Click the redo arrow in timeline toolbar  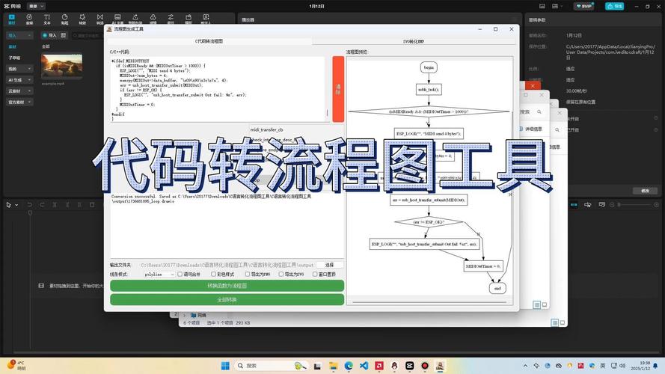[42, 205]
